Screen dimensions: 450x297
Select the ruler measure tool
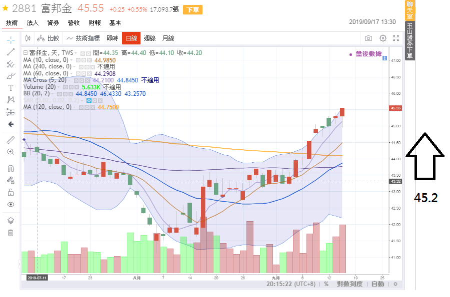coord(10,140)
